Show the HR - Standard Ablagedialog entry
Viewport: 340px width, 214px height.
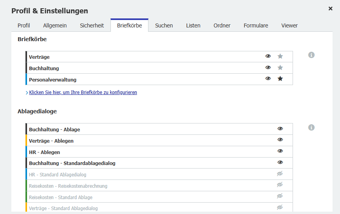pyautogui.click(x=280, y=174)
